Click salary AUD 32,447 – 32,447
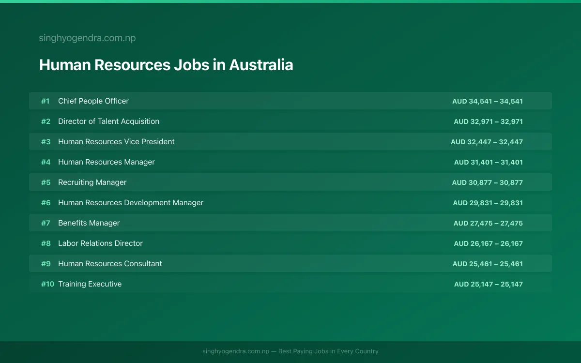Viewport: 581px width, 363px height. tap(487, 142)
